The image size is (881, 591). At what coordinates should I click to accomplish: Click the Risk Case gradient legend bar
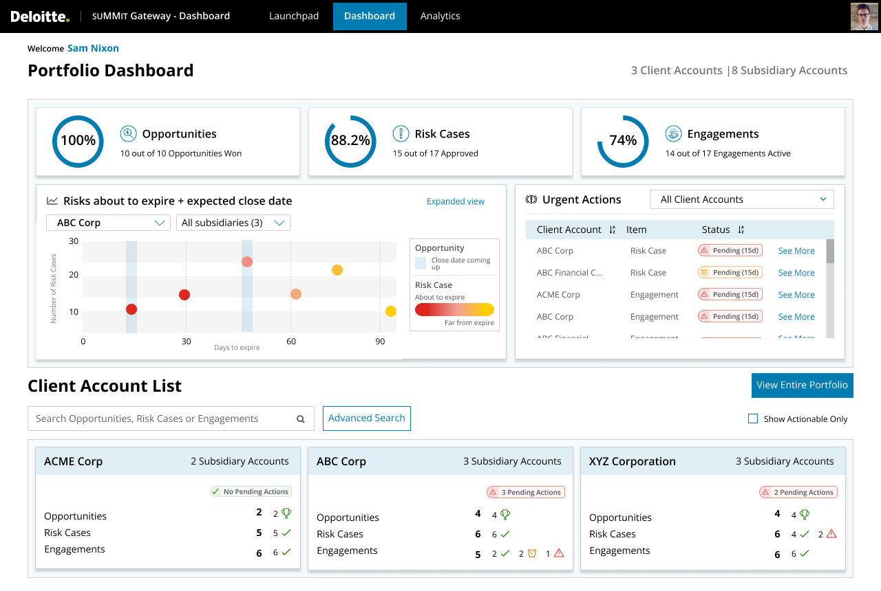(x=454, y=309)
